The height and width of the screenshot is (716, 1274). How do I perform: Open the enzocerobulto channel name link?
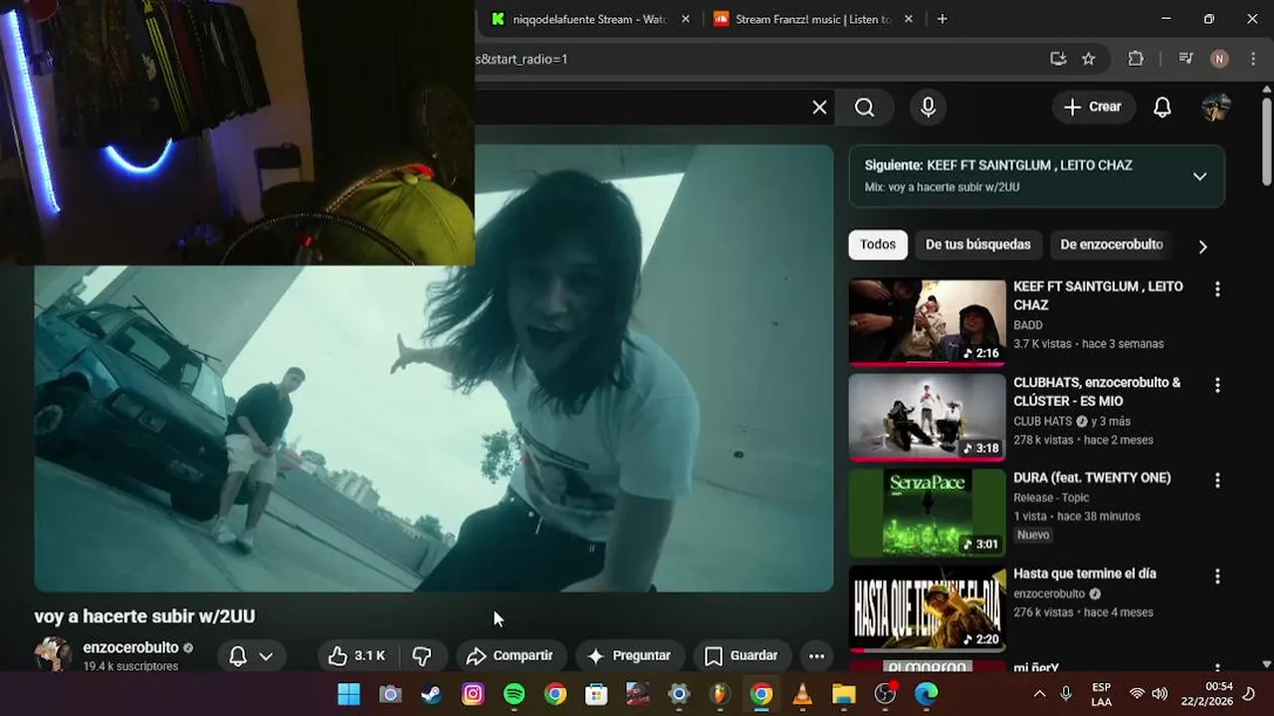[x=130, y=647]
